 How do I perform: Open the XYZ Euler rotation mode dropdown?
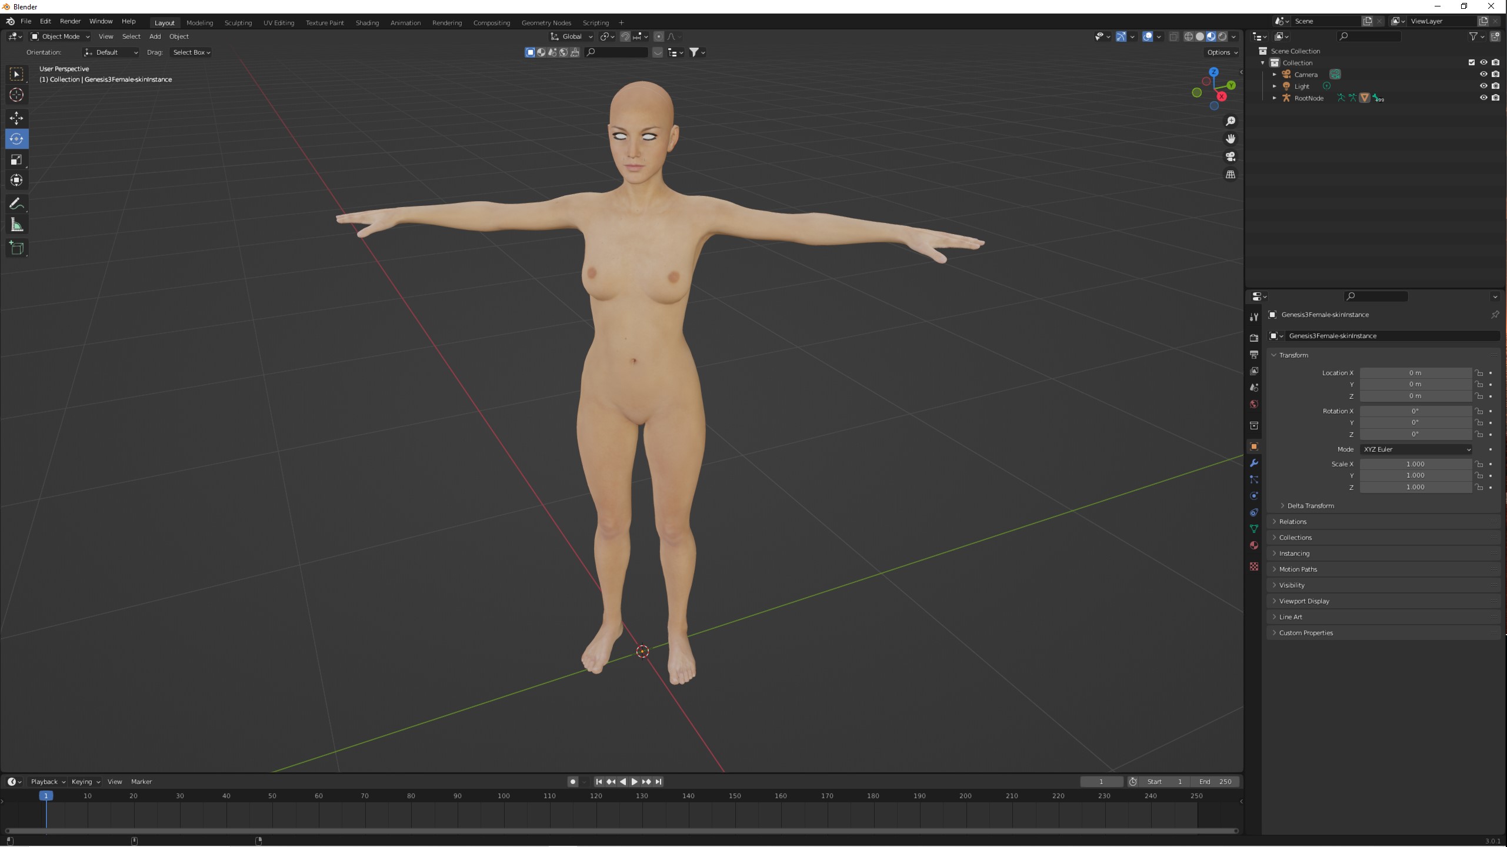(1416, 449)
